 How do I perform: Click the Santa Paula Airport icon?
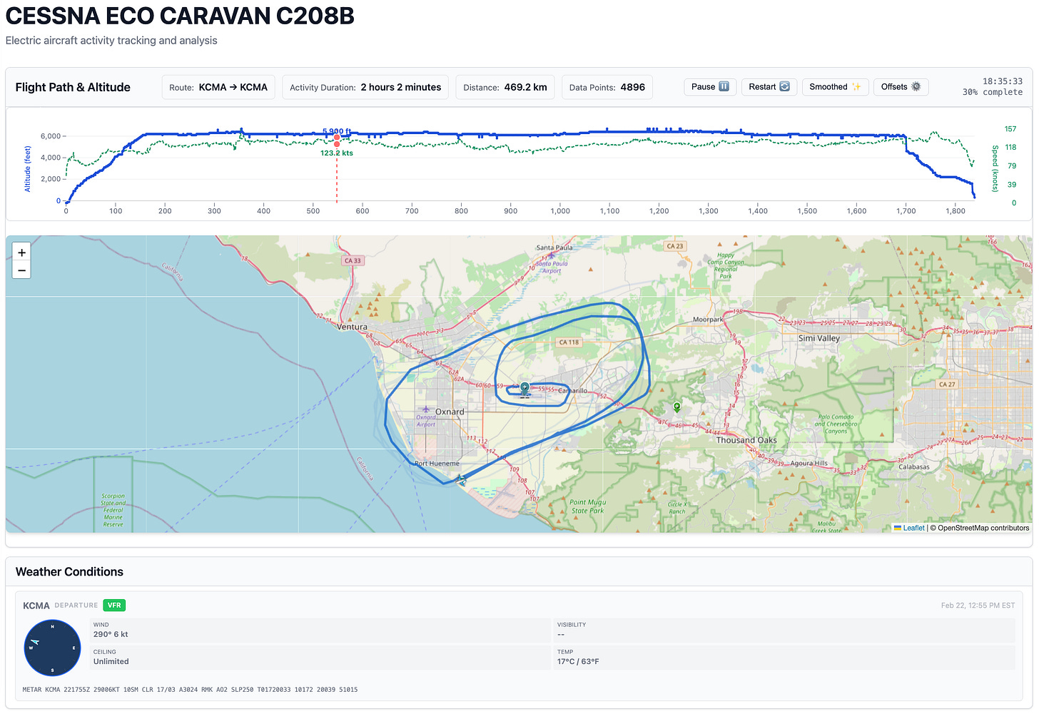551,255
